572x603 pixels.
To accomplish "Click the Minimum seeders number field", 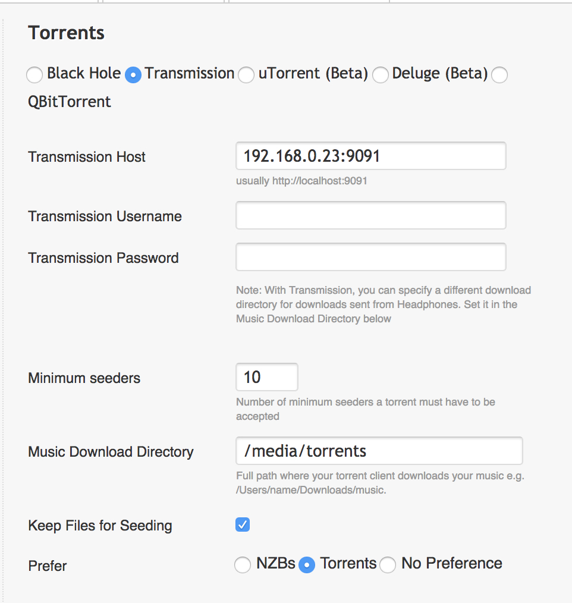I will [267, 377].
